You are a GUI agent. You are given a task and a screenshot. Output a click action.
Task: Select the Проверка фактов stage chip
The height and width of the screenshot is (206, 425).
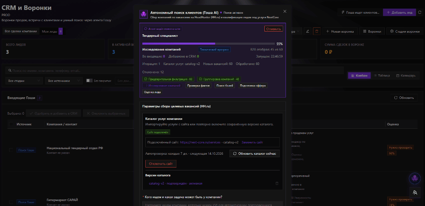point(198,86)
